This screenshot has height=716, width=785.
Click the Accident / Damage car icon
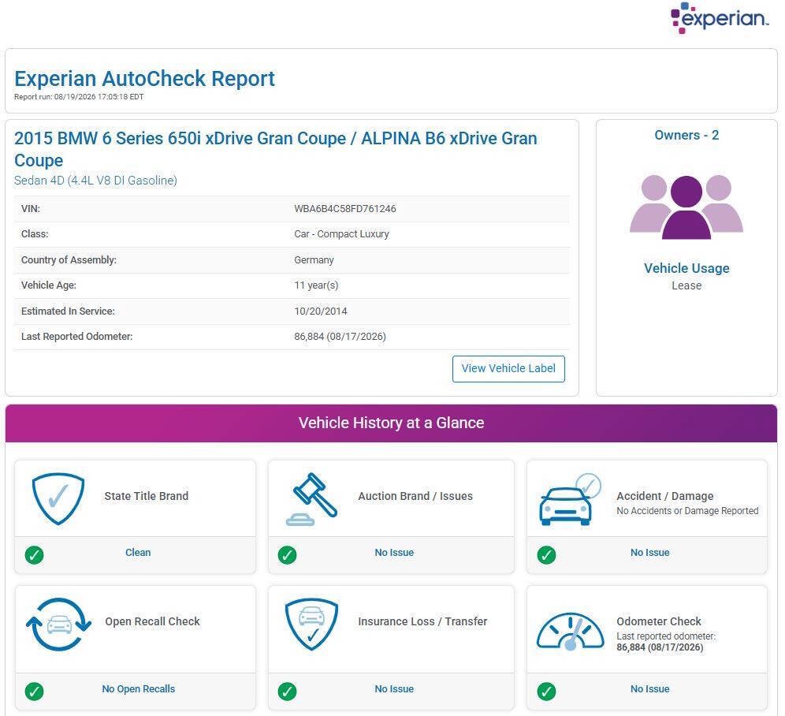pyautogui.click(x=570, y=499)
